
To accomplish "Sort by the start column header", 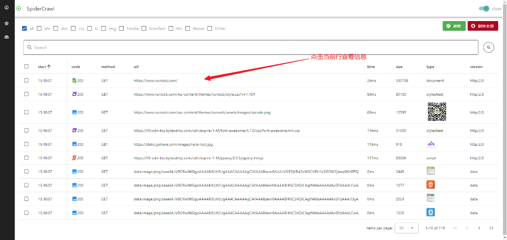I will [x=44, y=67].
